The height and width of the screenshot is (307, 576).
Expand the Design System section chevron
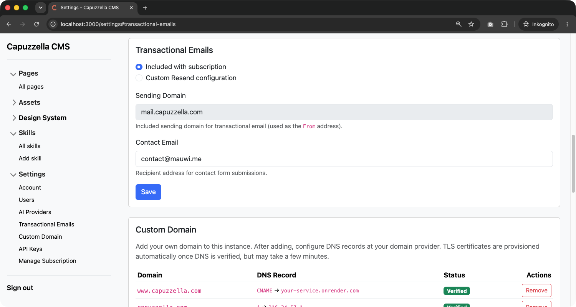(x=13, y=118)
